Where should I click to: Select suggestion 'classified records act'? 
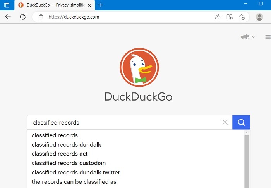(136, 154)
